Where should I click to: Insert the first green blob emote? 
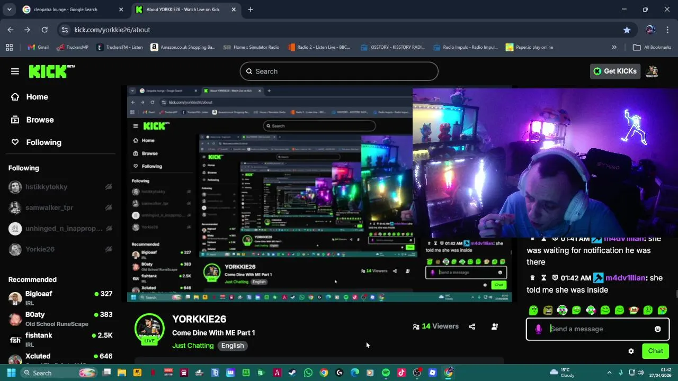point(533,310)
